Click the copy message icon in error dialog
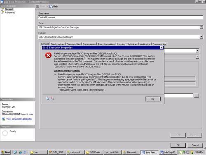The image size is (206, 155). (x=47, y=98)
